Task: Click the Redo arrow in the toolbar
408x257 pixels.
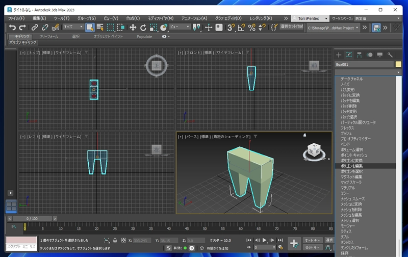Action: 22,28
